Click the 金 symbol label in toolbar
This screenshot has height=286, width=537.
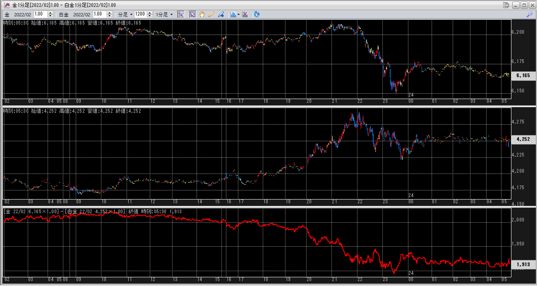pos(7,14)
